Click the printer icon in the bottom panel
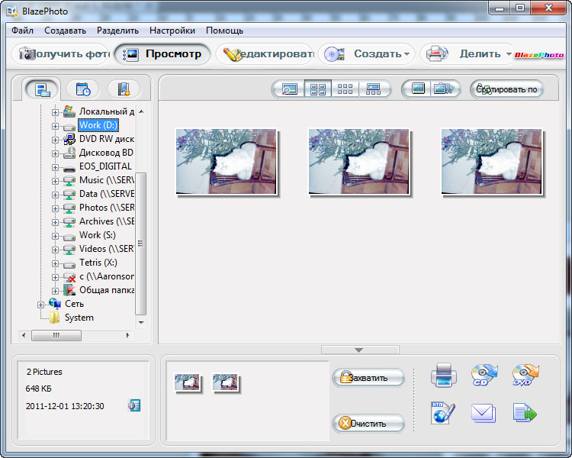Viewport: 572px width, 458px height. pyautogui.click(x=443, y=376)
